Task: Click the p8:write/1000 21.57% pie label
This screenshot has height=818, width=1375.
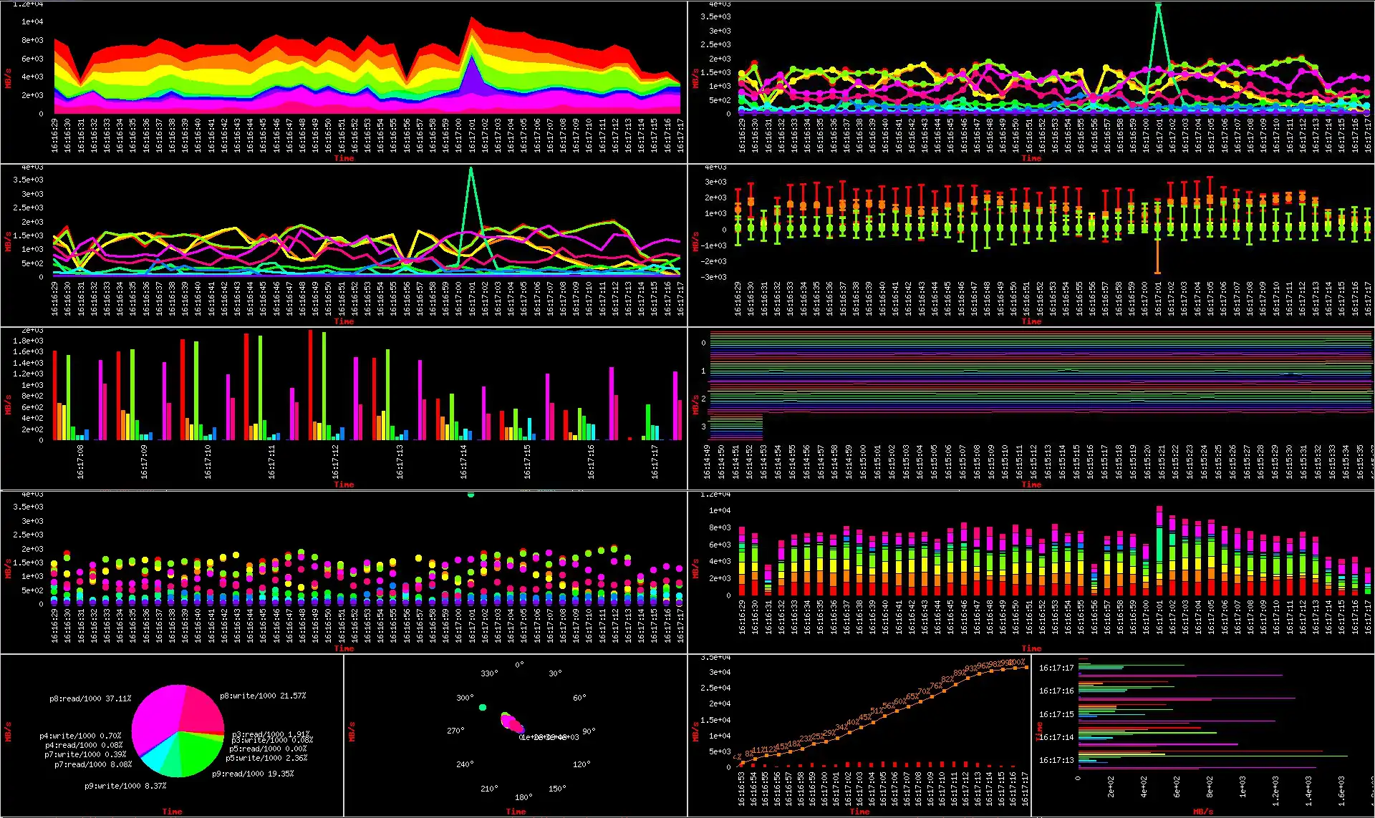Action: (x=262, y=696)
